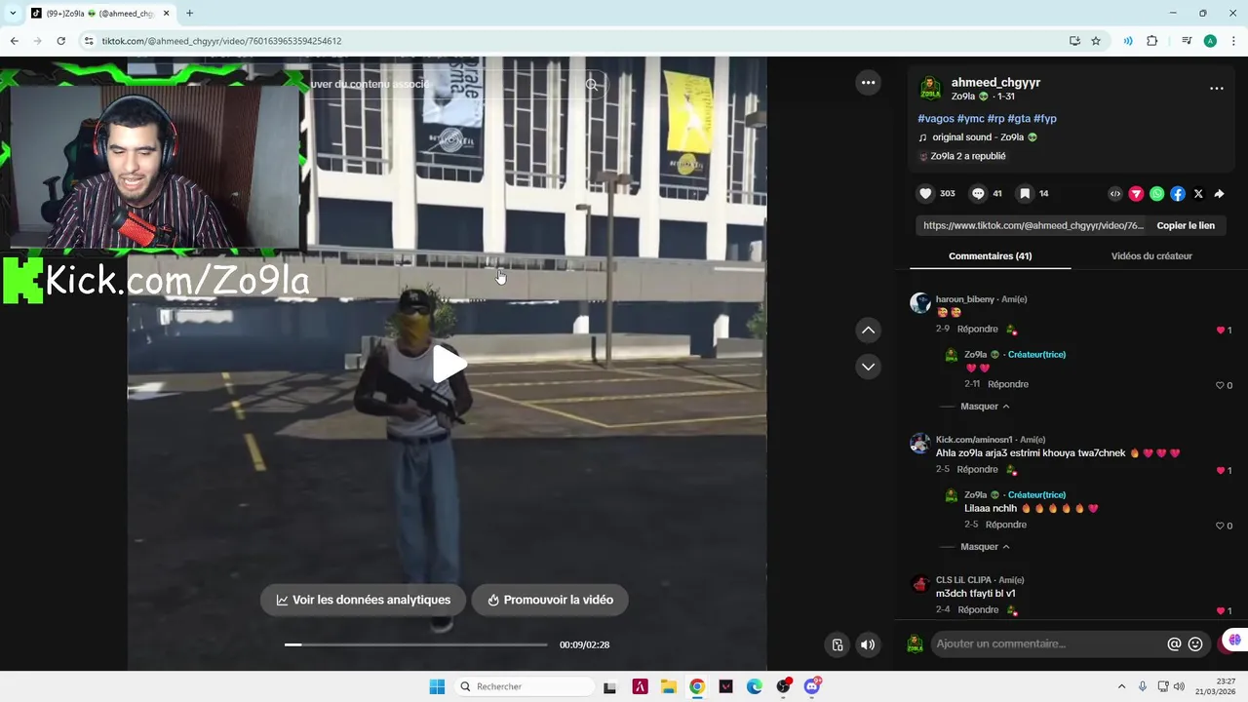Image resolution: width=1248 pixels, height=702 pixels.
Task: Open Windows Start menu
Action: click(437, 686)
